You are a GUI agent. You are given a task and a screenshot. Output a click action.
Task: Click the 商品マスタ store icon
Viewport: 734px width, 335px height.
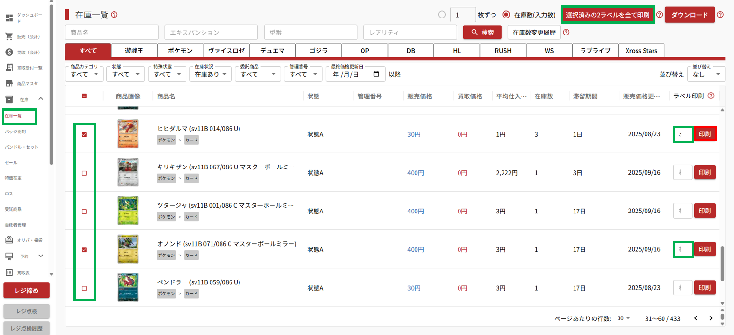9,83
